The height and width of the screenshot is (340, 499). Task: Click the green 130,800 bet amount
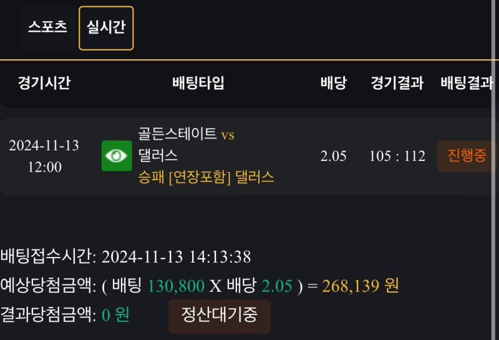click(x=176, y=286)
